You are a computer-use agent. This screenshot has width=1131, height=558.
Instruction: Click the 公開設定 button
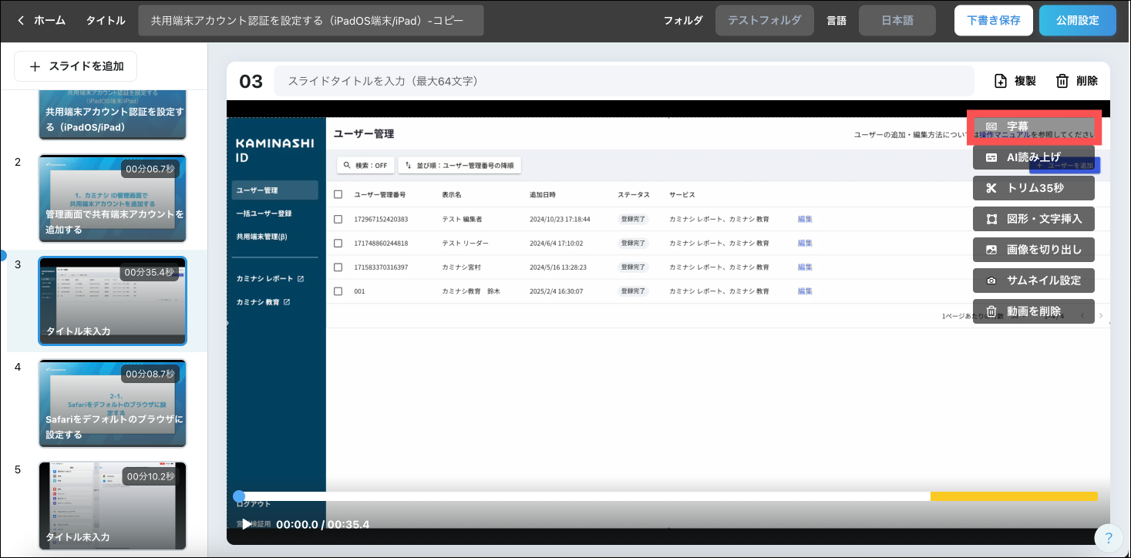point(1077,21)
